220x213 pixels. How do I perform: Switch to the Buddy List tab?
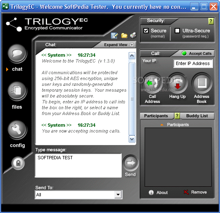pyautogui.click(x=197, y=116)
